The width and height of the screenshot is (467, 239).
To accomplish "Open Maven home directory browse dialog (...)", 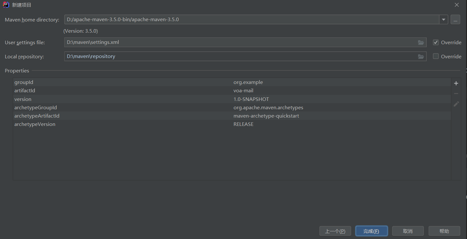I will coord(455,20).
